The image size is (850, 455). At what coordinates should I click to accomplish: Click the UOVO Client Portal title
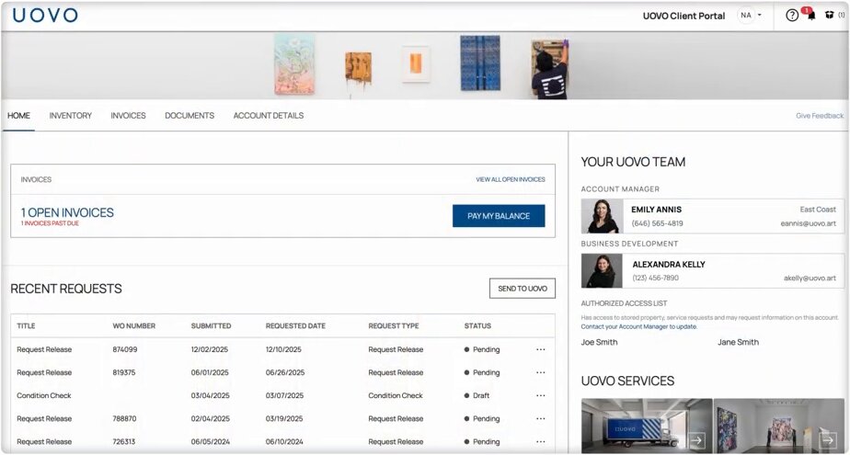(684, 16)
